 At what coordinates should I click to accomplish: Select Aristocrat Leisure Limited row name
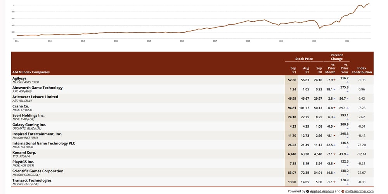pos(35,97)
